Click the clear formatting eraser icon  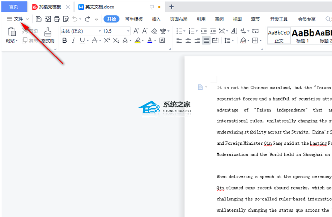tap(154, 31)
